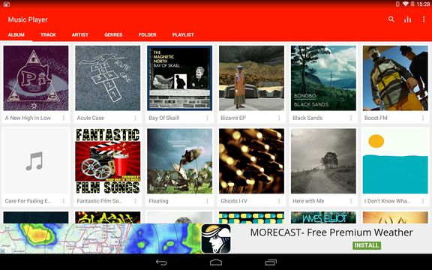Switch to the TRACK tab

click(48, 34)
